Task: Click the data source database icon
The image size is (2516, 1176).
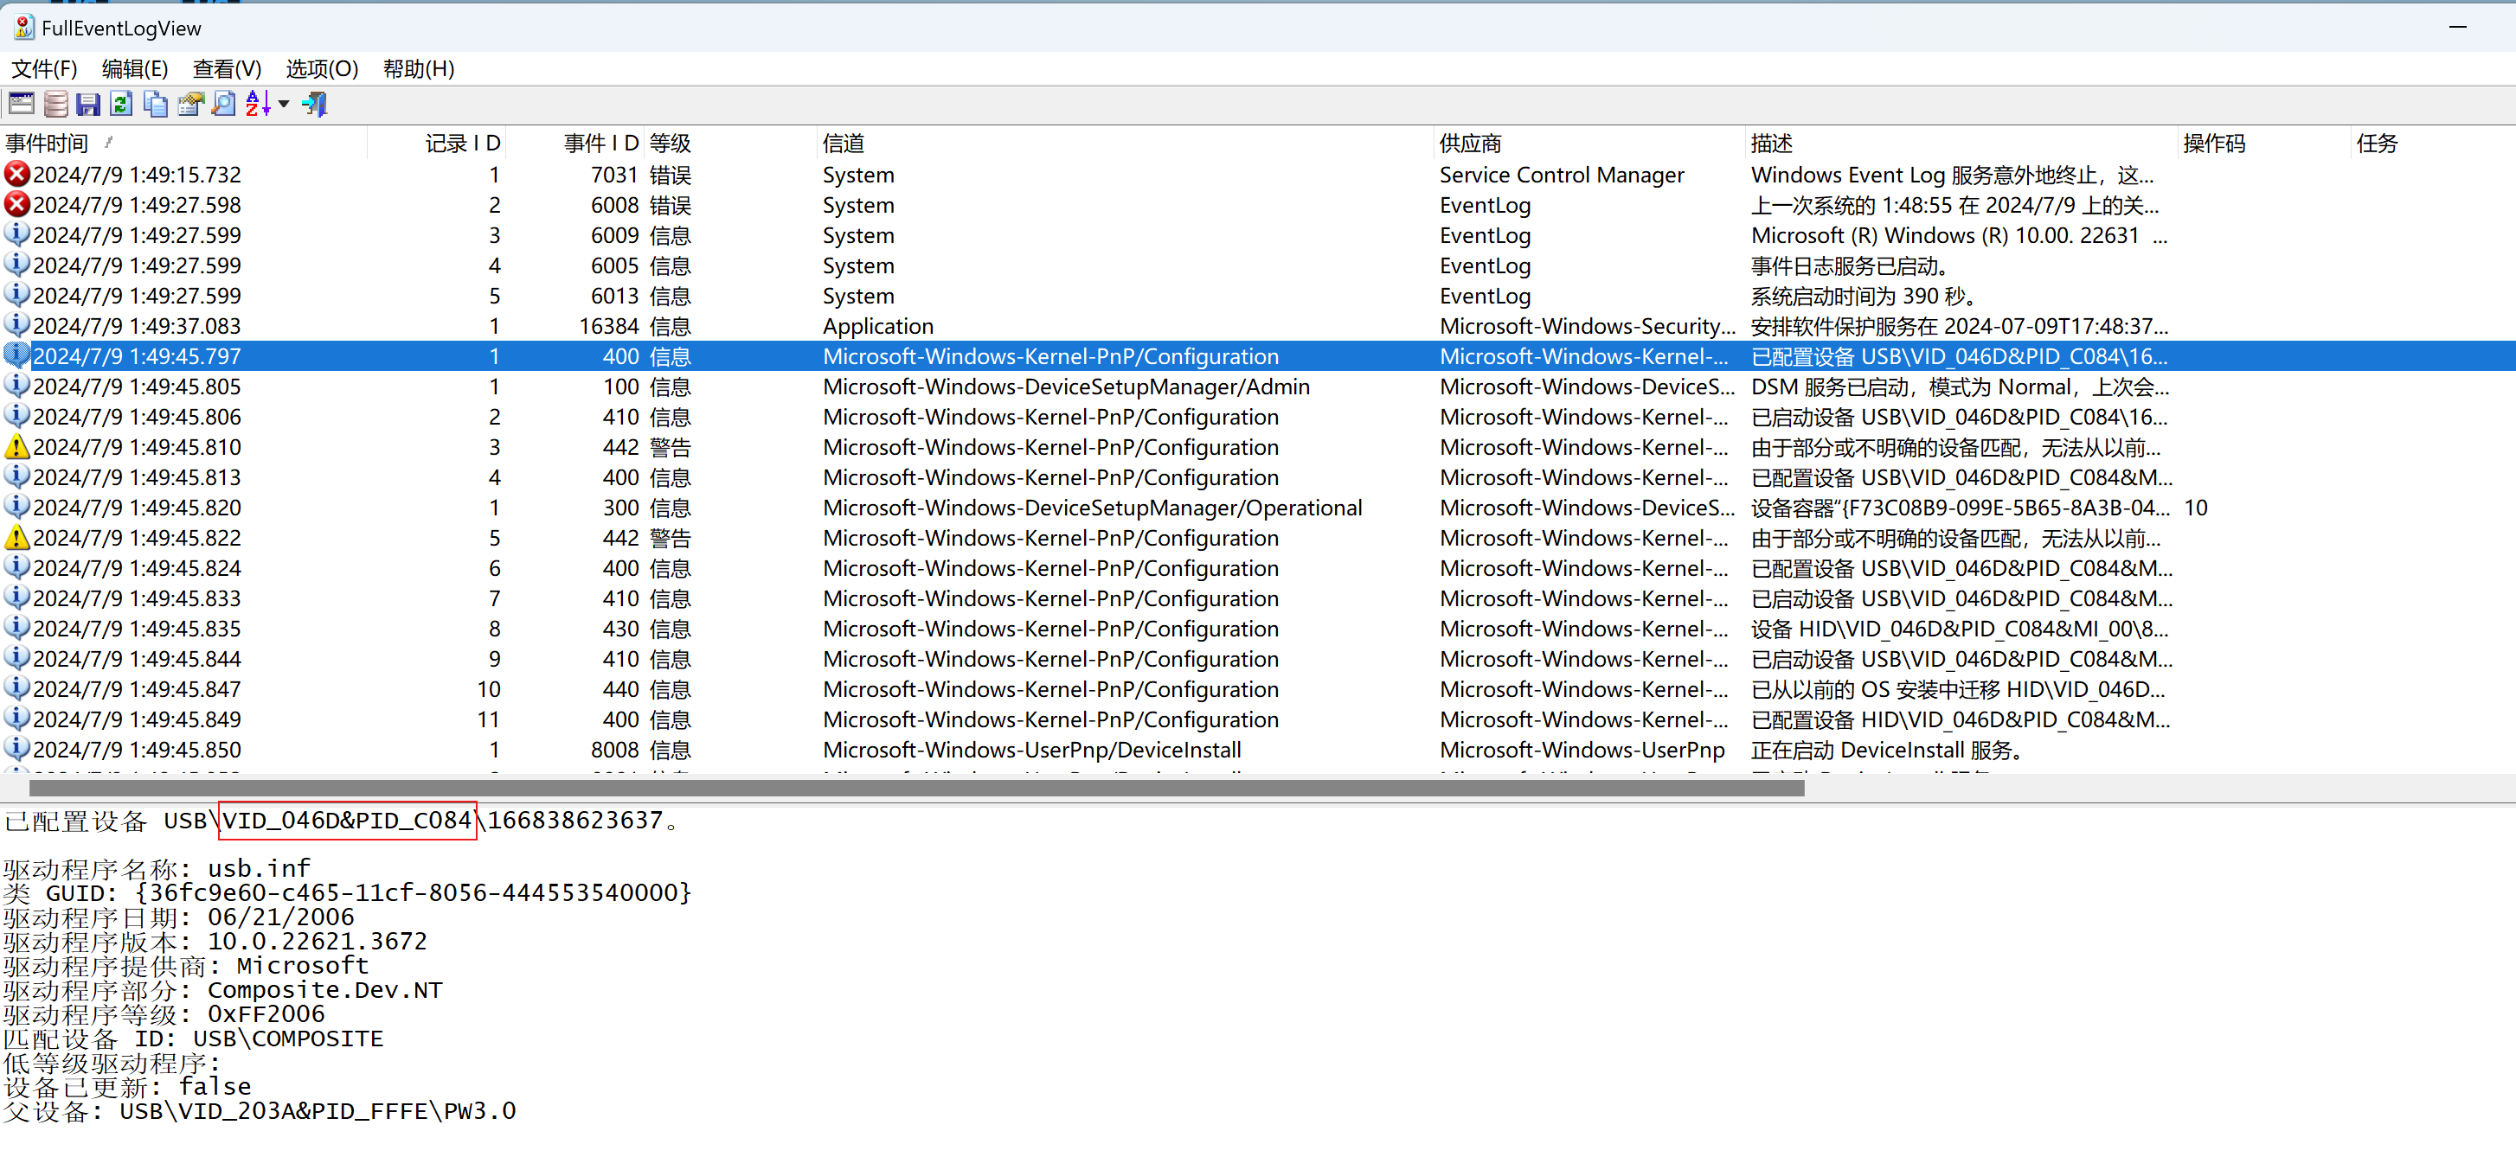Action: (x=55, y=104)
